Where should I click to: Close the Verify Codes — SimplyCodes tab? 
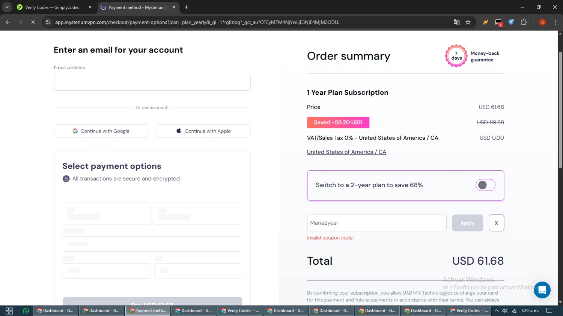(x=90, y=7)
